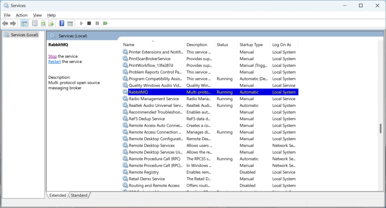Click the Start Service play icon
The height and width of the screenshot is (208, 386).
point(81,23)
